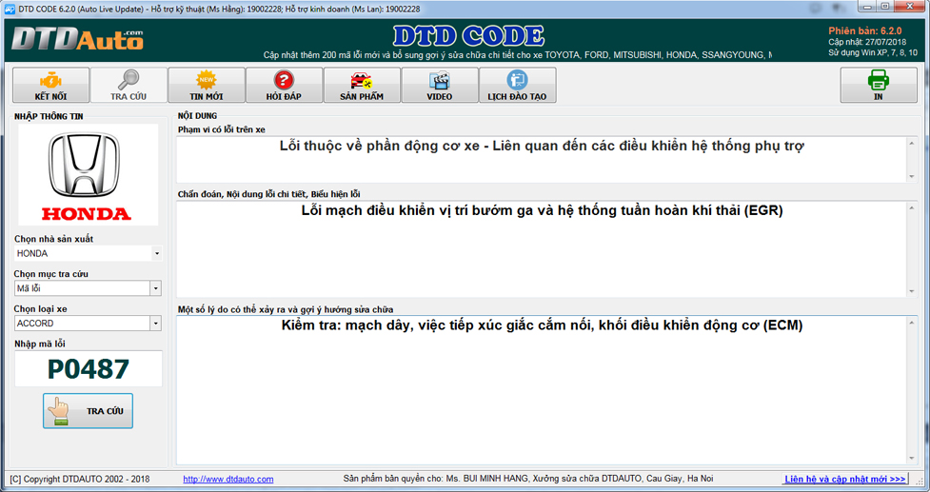930x492 pixels.
Task: Open HỎI ĐÁP question mark button
Action: 284,86
